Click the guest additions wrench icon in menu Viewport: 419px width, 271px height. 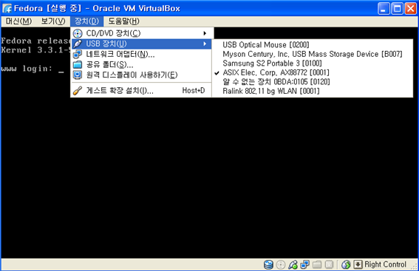[78, 91]
